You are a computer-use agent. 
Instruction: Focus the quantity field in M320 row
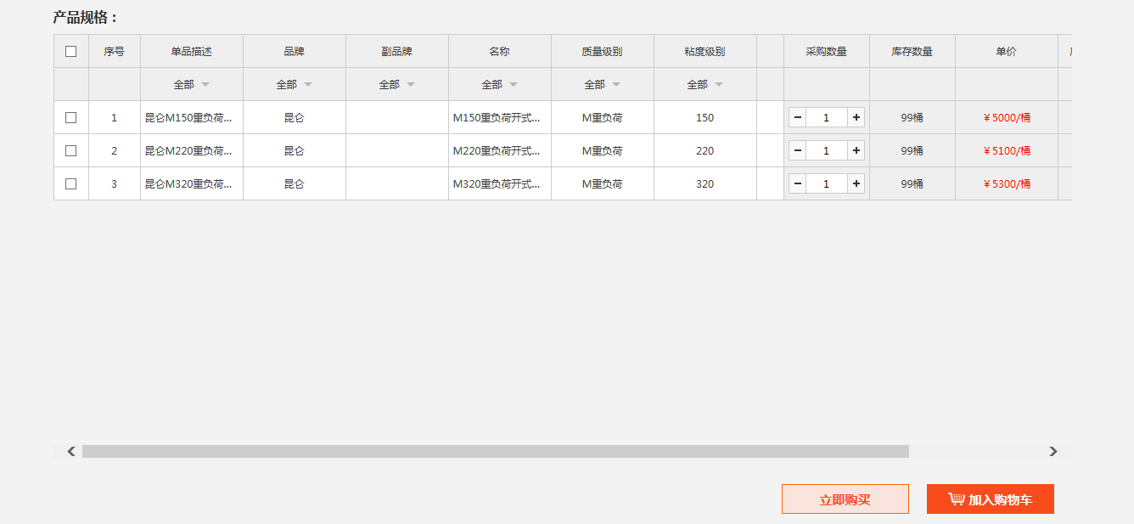coord(827,183)
